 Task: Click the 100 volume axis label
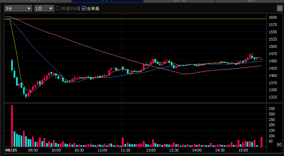[272, 136]
